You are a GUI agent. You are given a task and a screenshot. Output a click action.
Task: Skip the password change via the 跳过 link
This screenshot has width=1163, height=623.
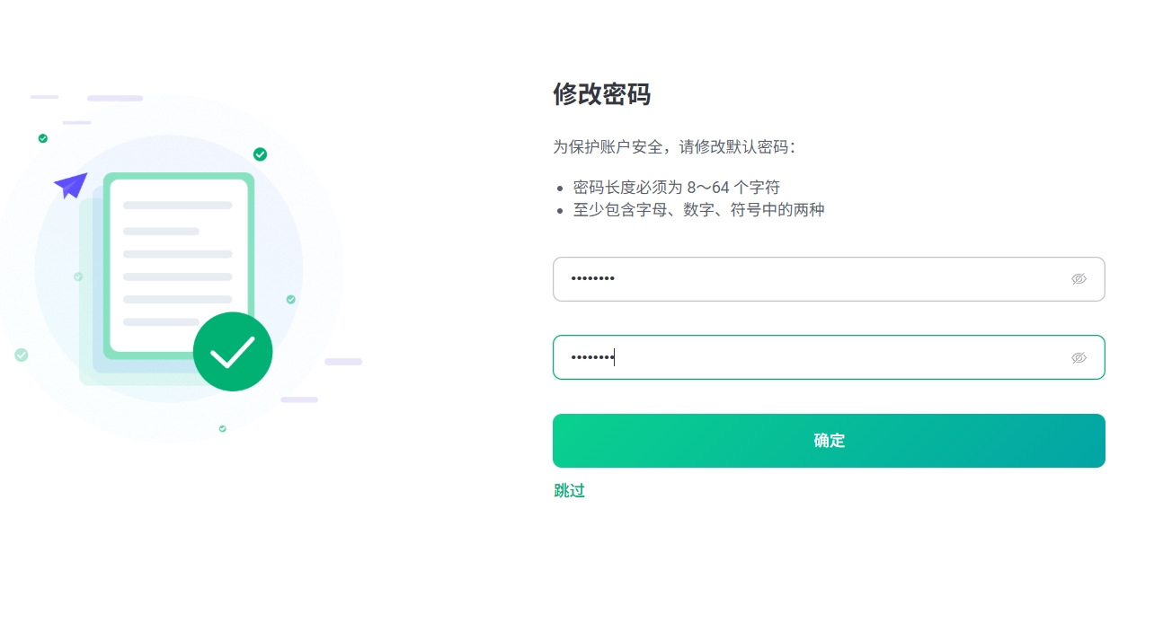pos(569,490)
